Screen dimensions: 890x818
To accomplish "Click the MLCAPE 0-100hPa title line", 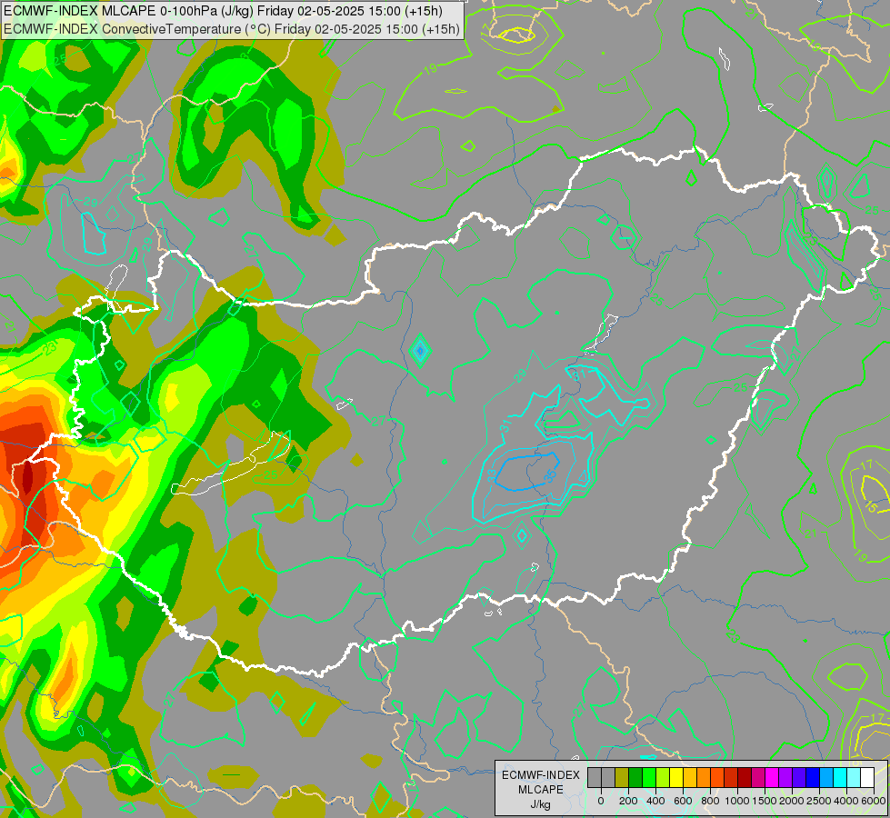I will pyautogui.click(x=223, y=11).
